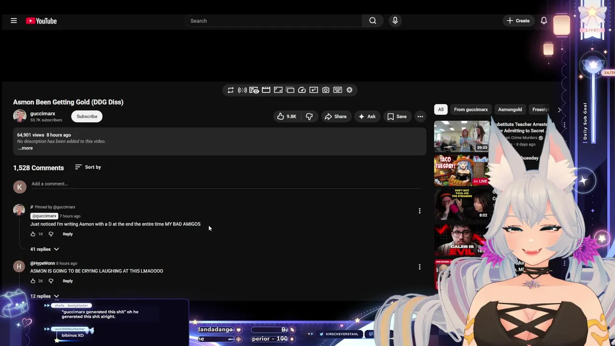Toggle loop video in enhancer toolbar

[x=231, y=90]
